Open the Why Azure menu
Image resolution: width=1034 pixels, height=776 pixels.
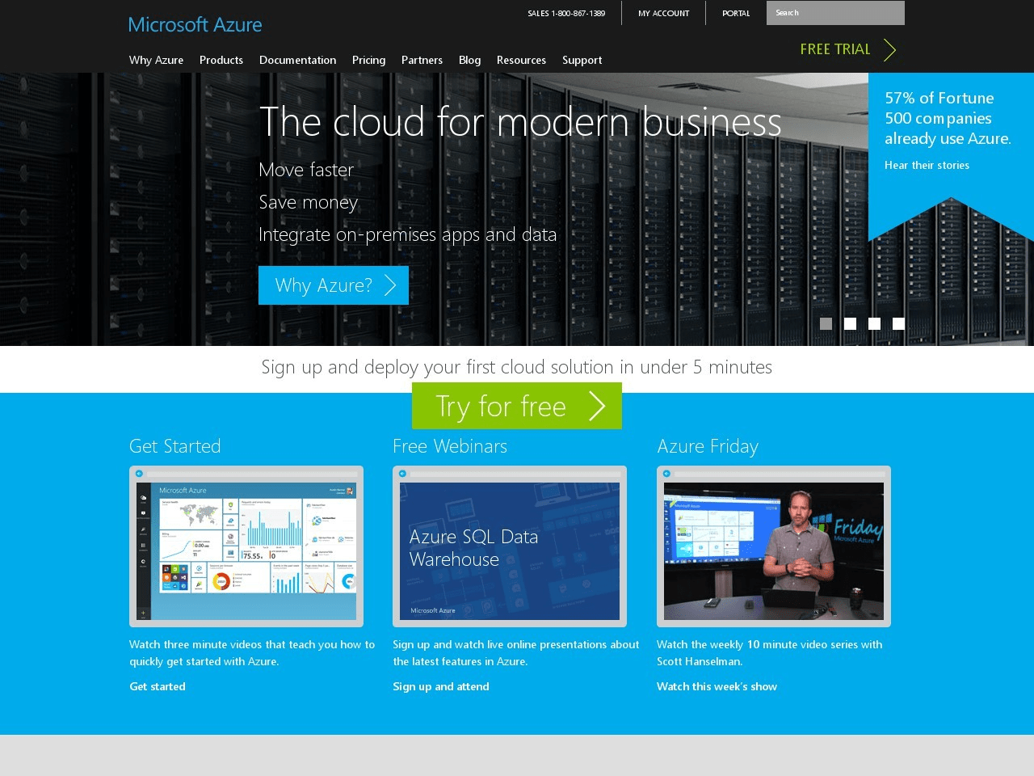[x=156, y=60]
